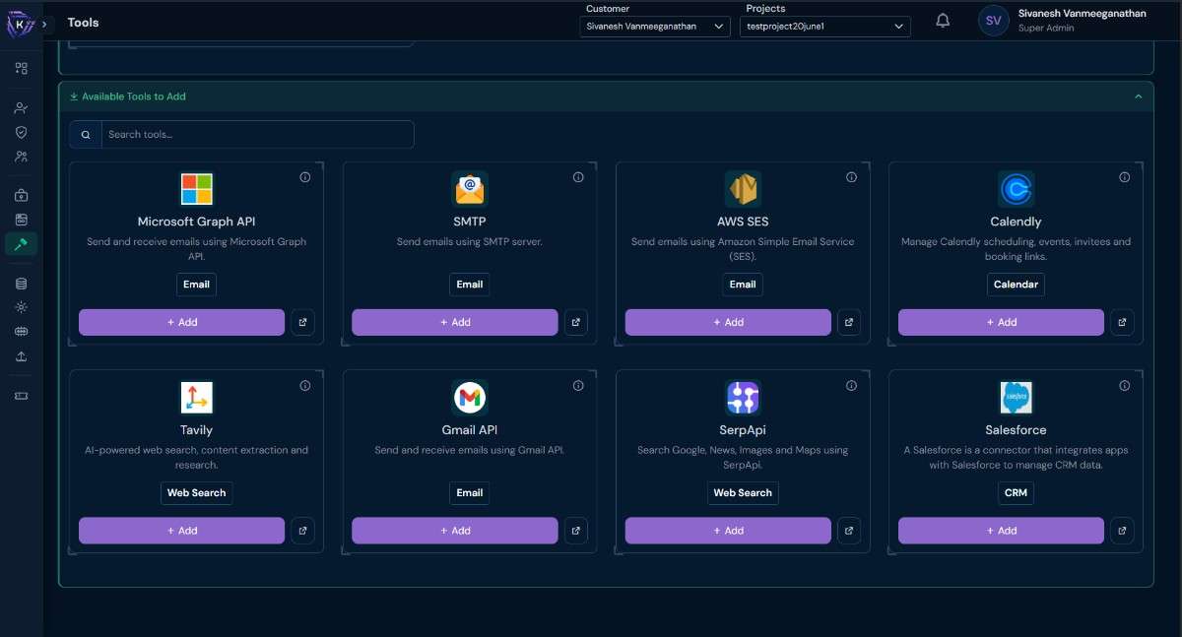The width and height of the screenshot is (1182, 637).
Task: Open the shield icon in sidebar
Action: pyautogui.click(x=22, y=132)
